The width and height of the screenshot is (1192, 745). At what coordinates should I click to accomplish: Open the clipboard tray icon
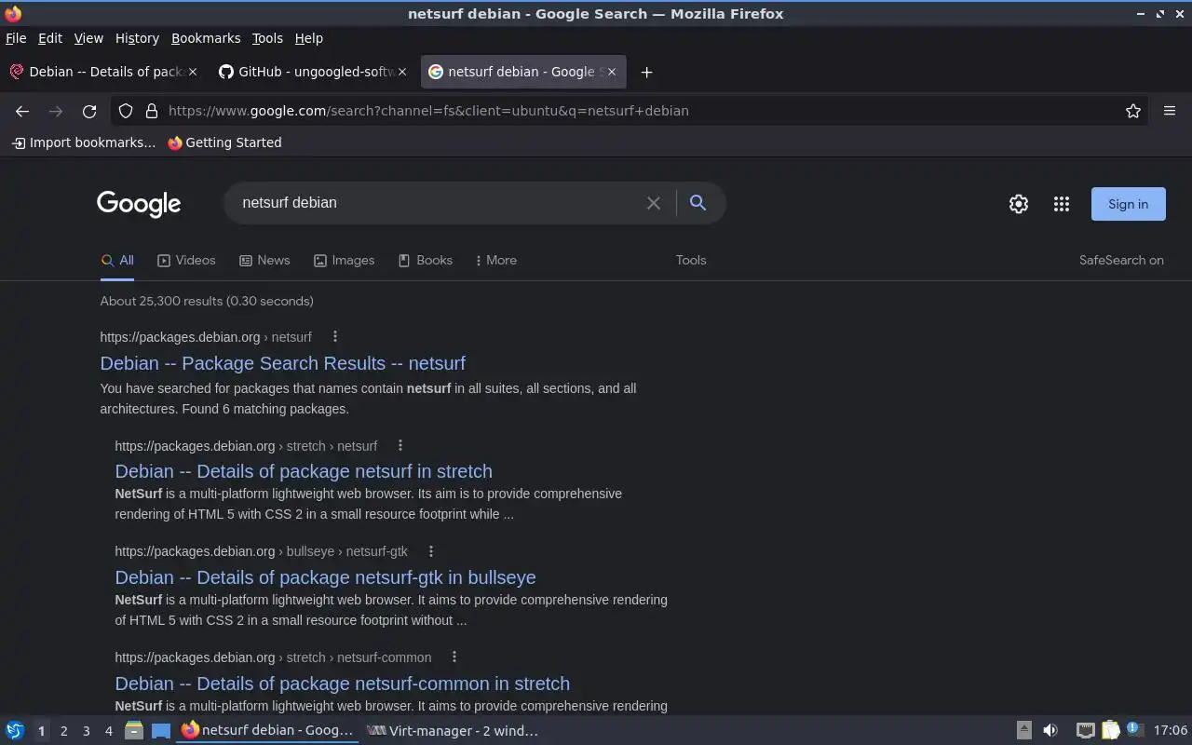[1111, 731]
